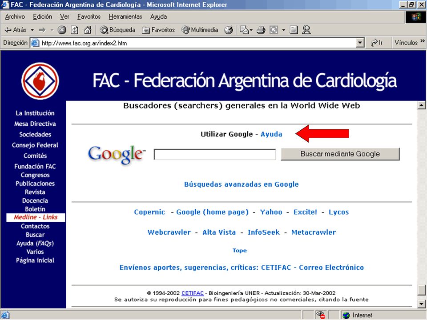The width and height of the screenshot is (427, 320).
Task: Open Mesa Directiva sidebar link
Action: 35,124
